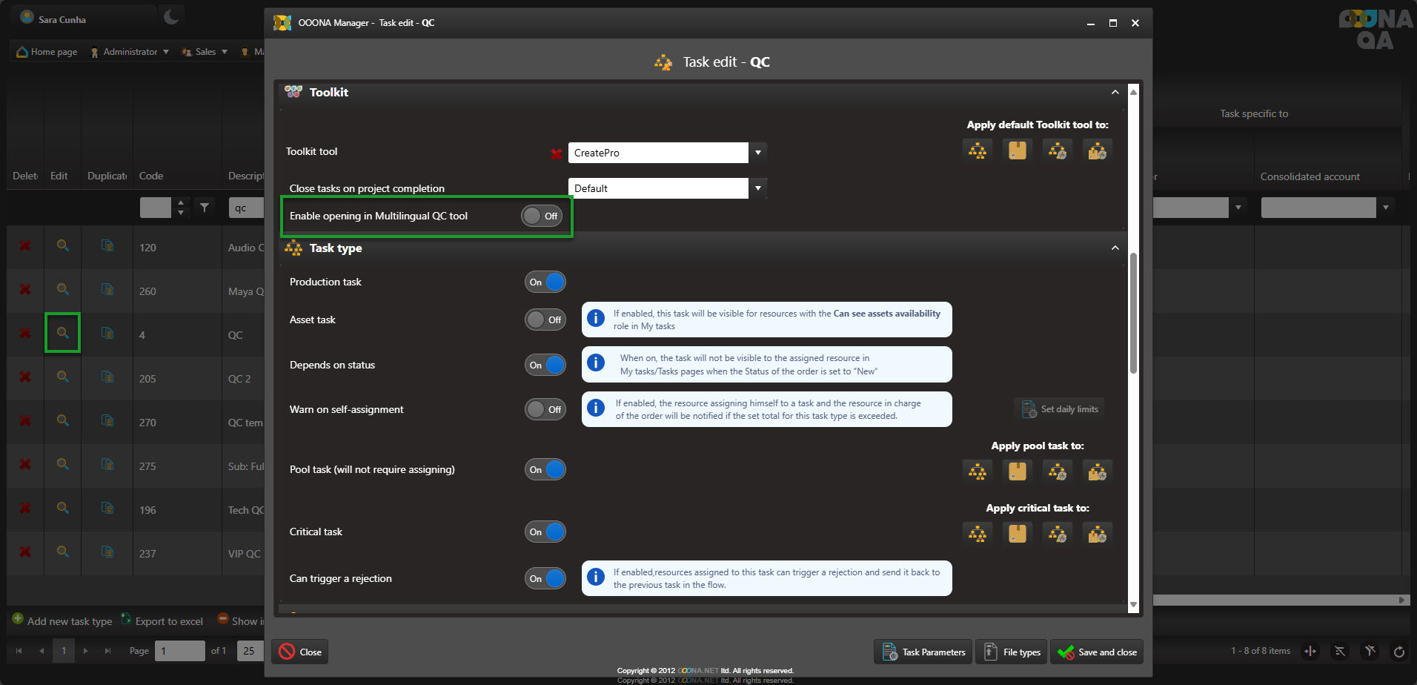
Task: Toggle dark mode moon icon
Action: tap(171, 17)
